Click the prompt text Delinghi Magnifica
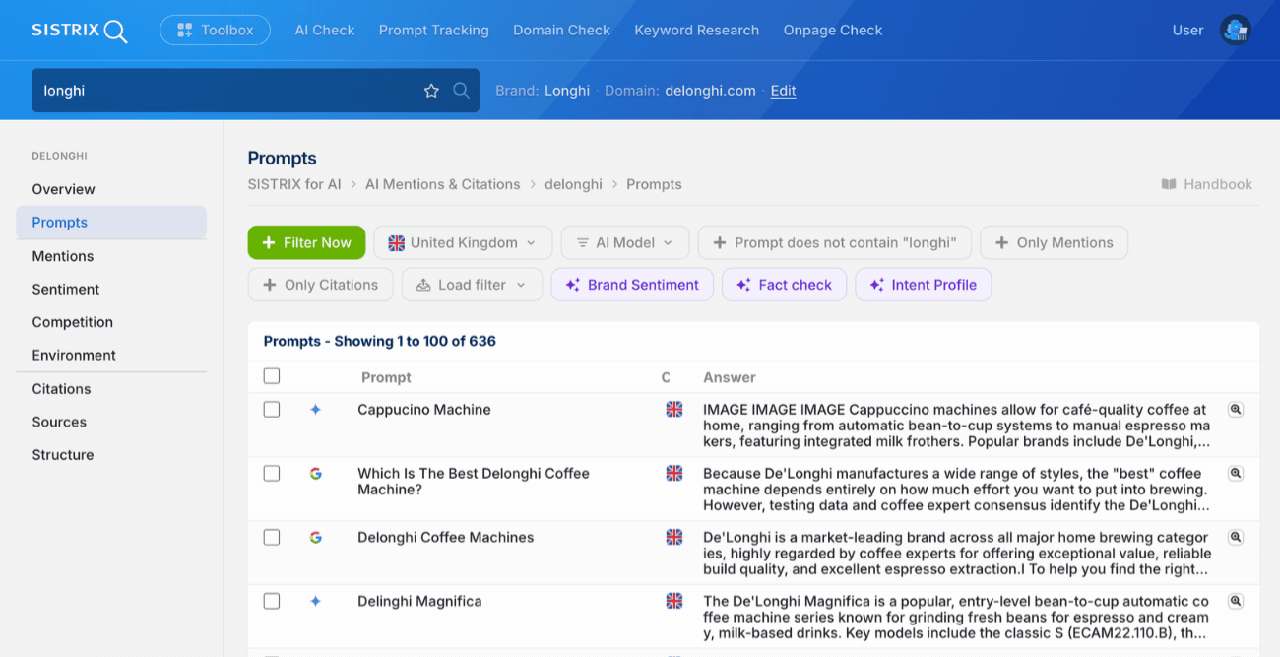Viewport: 1280px width, 657px height. pyautogui.click(x=419, y=602)
